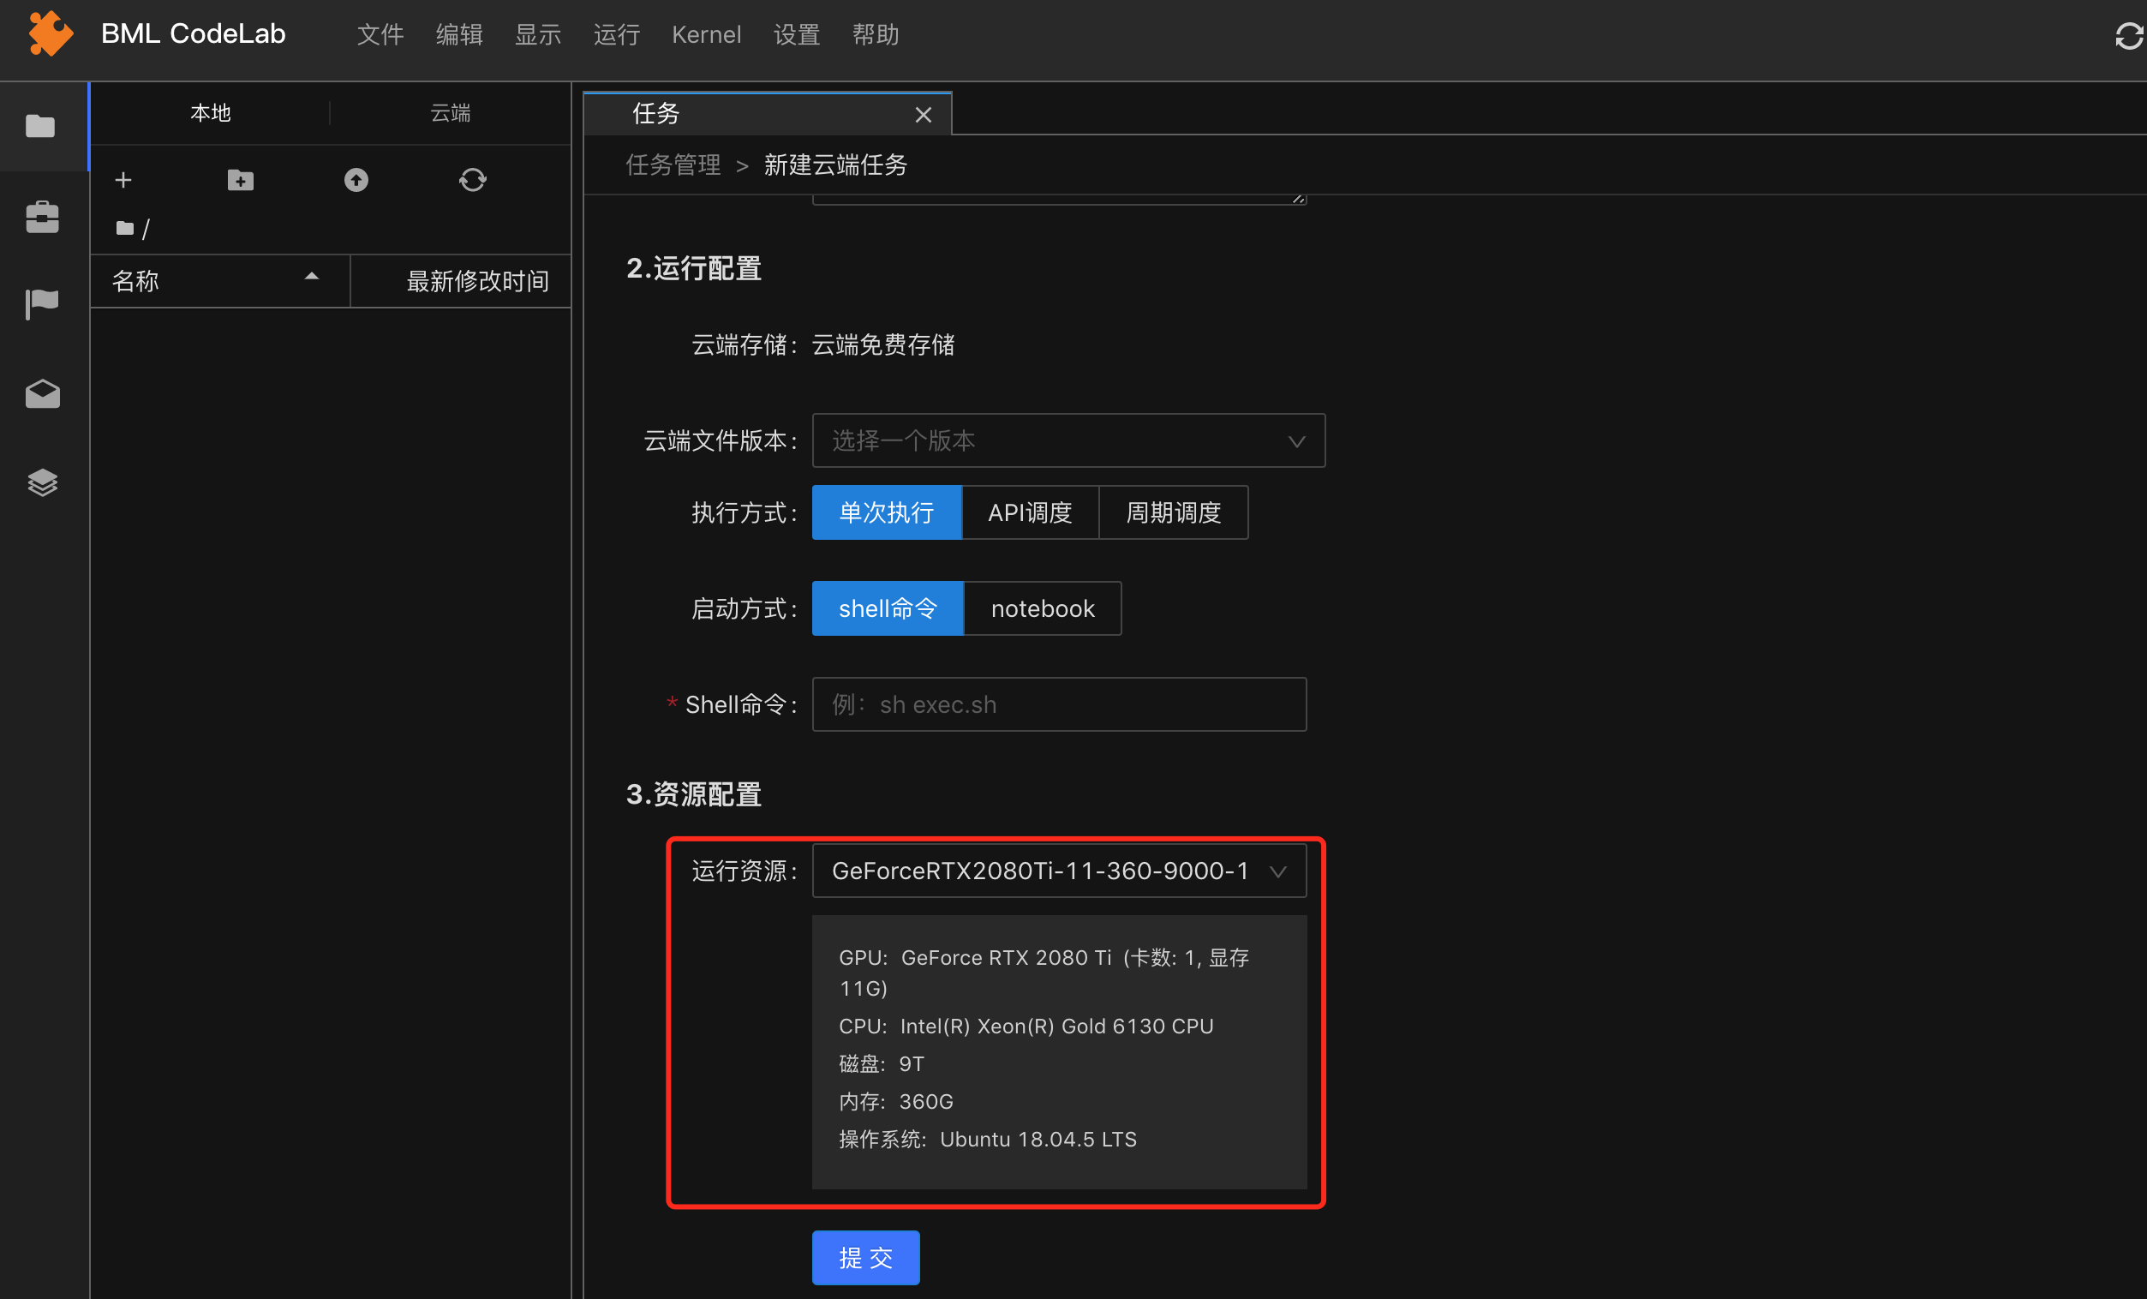
Task: Close the 任务 tab
Action: (924, 114)
